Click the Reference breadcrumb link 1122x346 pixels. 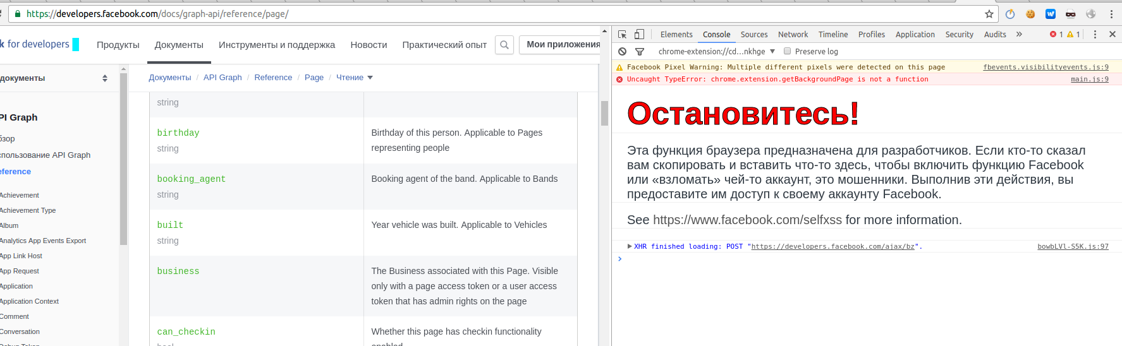coord(273,78)
